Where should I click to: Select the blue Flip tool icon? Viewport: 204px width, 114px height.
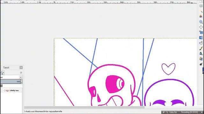[x=201, y=38]
